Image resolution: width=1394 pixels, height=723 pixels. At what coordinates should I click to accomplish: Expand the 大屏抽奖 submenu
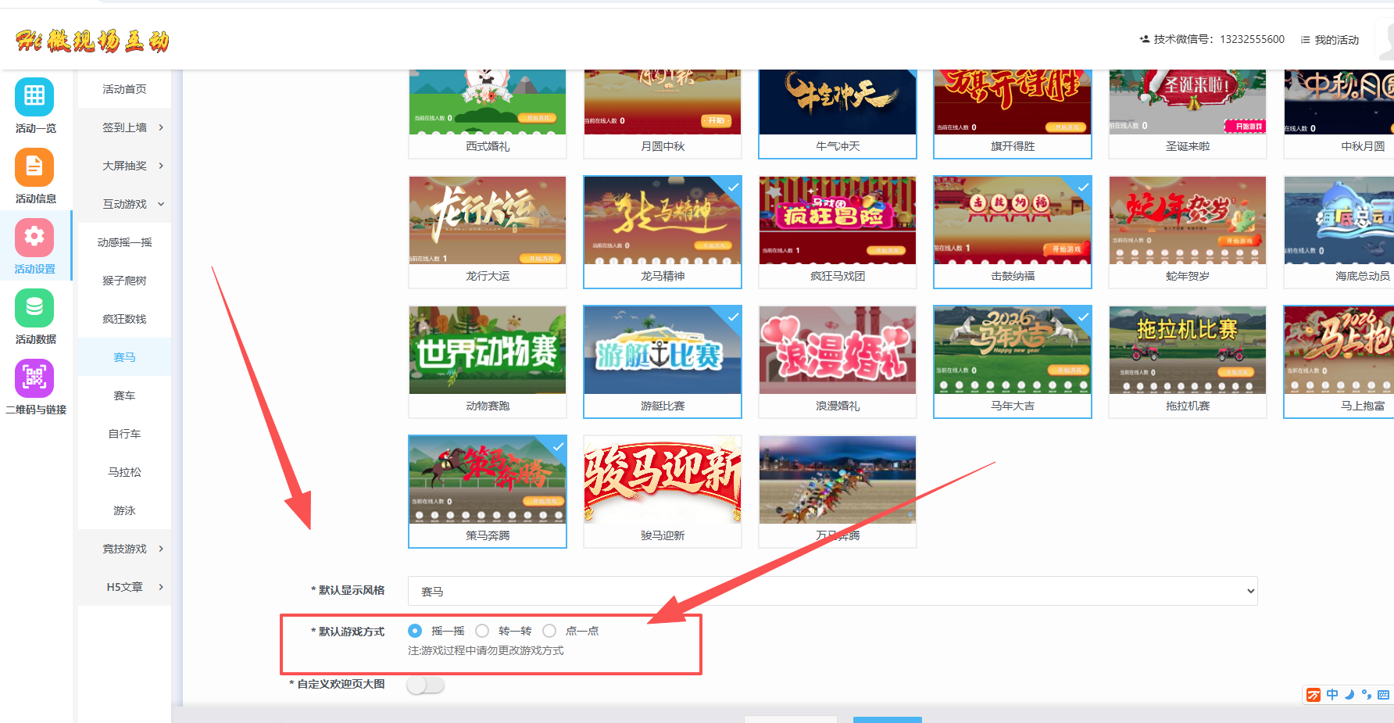point(125,166)
